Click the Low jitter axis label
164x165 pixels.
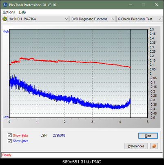click(6, 117)
